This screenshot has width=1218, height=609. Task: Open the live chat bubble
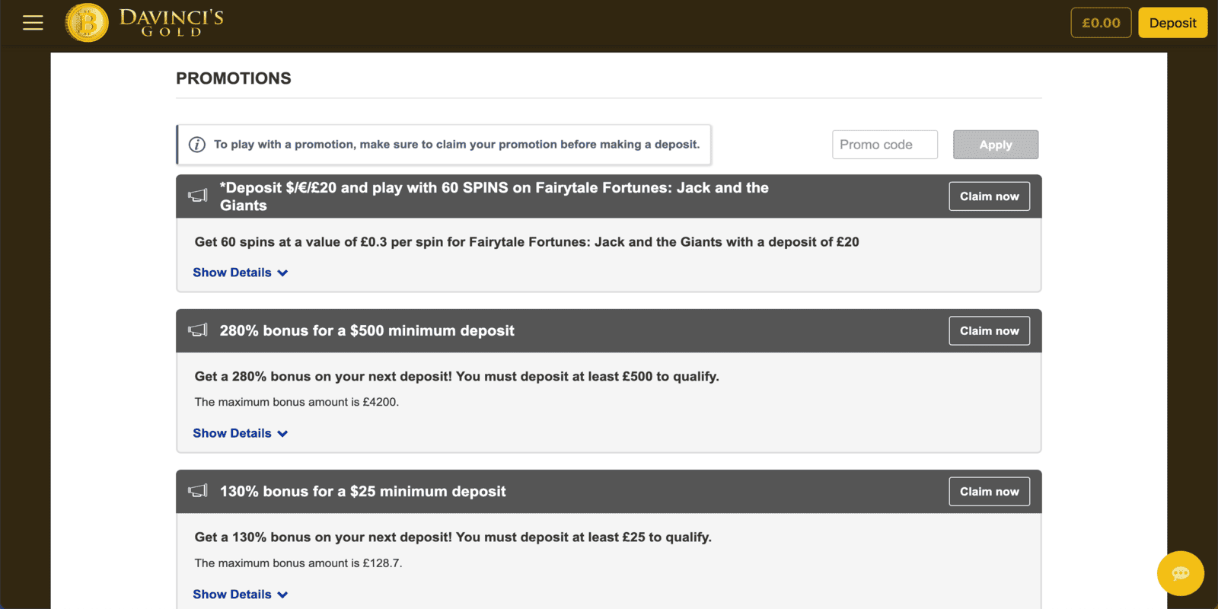[1180, 573]
